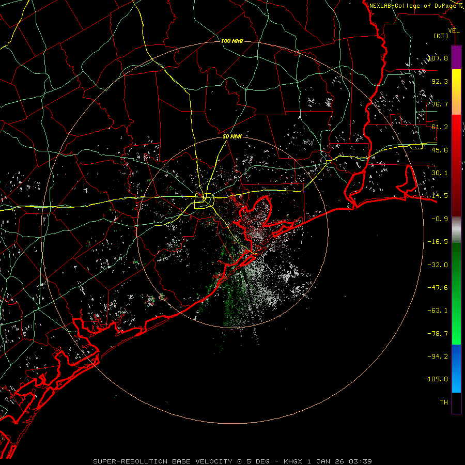465x465 pixels.
Task: Click the Super-Resolution Base Velocity caption
Action: (232, 461)
